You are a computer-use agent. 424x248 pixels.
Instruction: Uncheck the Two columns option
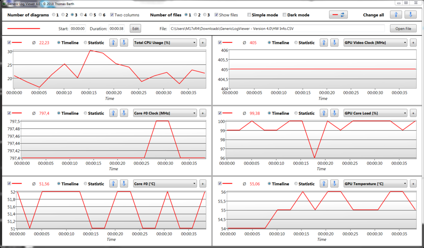(112, 15)
